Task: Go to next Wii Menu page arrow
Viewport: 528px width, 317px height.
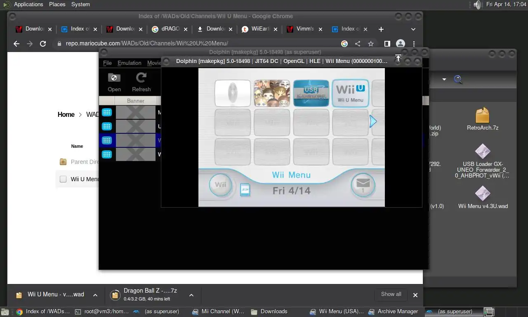Action: [x=373, y=121]
